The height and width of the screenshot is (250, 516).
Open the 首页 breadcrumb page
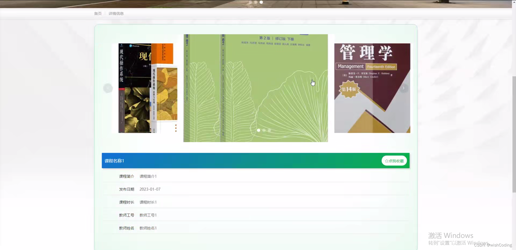click(x=98, y=13)
